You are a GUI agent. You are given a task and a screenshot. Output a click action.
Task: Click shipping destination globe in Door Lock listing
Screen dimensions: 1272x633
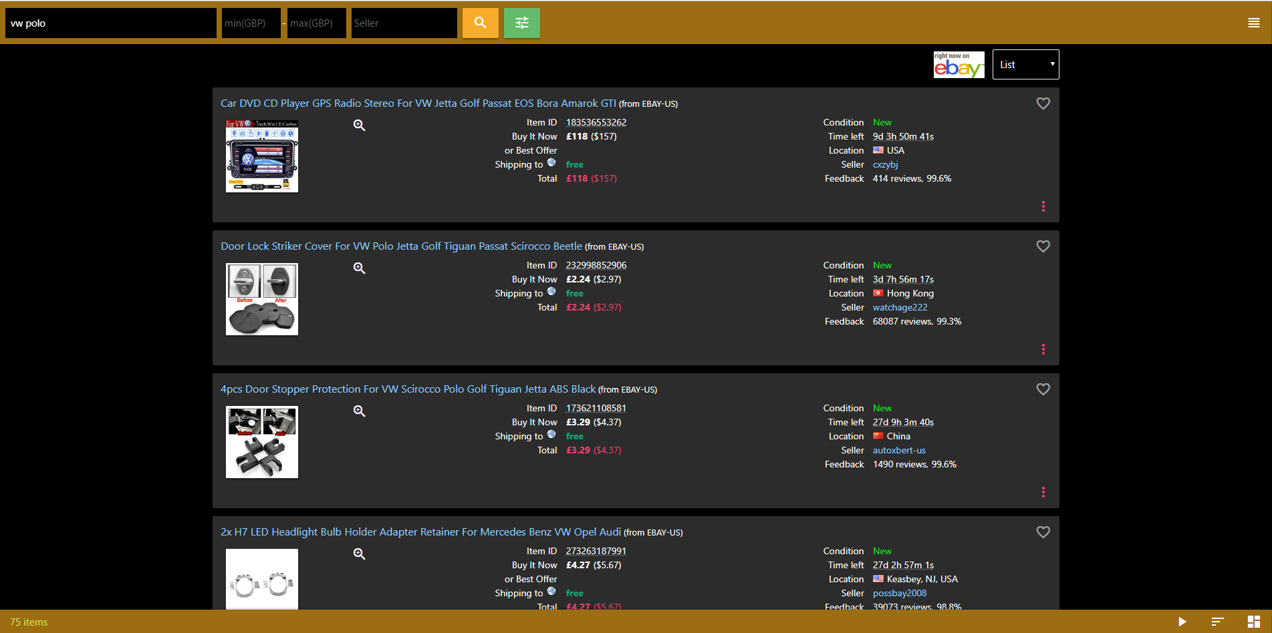(x=551, y=291)
